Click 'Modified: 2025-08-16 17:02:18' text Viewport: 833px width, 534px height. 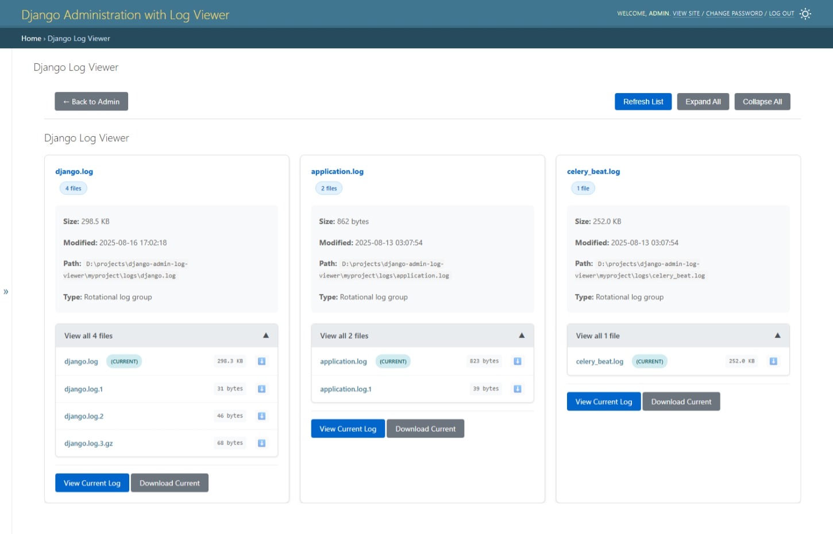115,243
